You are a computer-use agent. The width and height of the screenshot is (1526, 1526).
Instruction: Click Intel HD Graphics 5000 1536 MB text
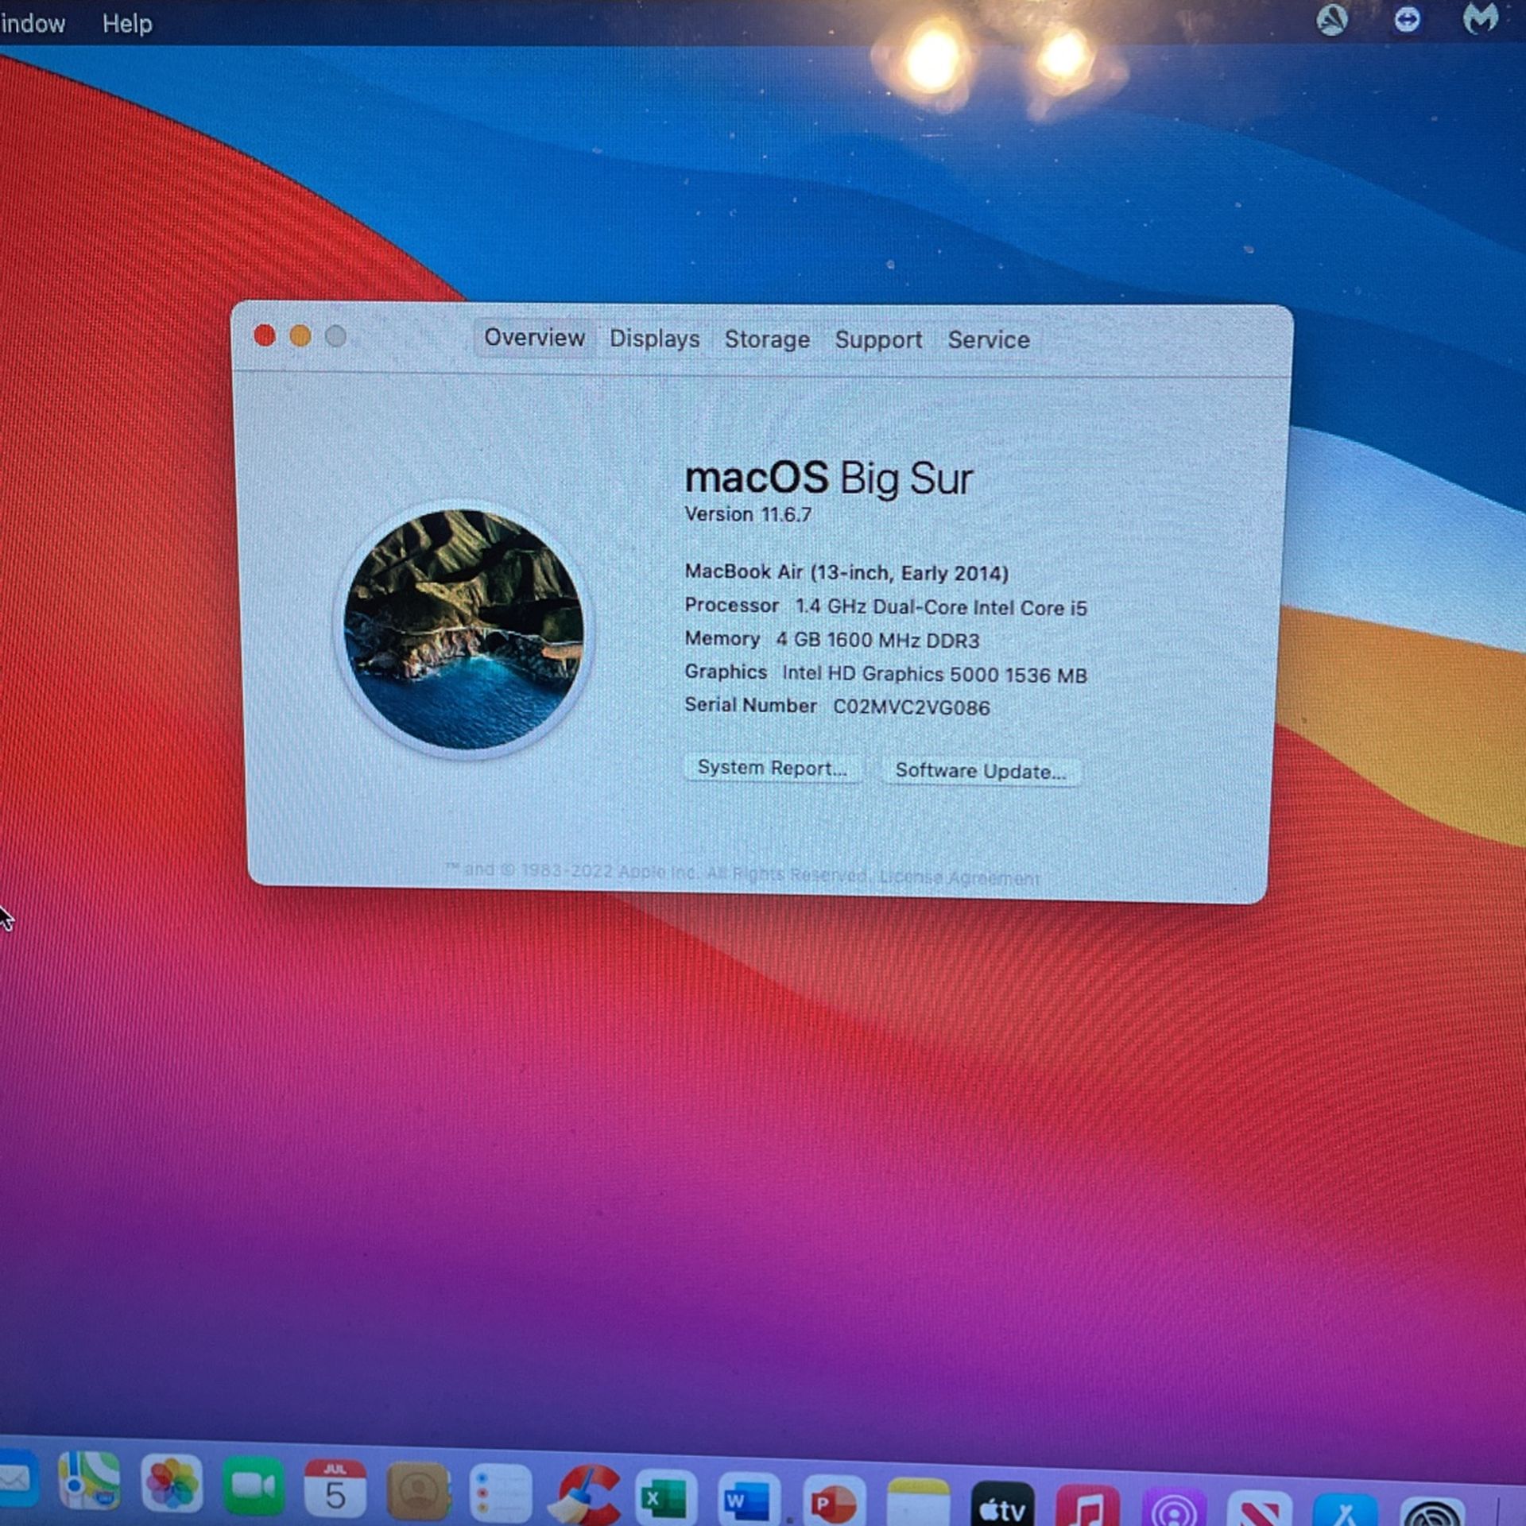pos(935,675)
